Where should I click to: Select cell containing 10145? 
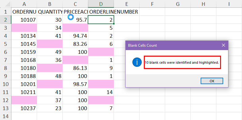[x=24, y=44]
